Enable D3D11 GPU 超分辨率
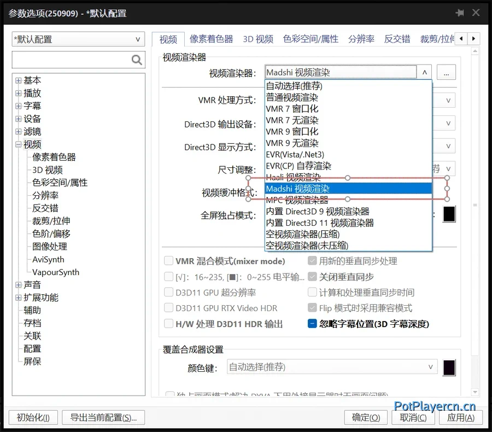The width and height of the screenshot is (492, 432). click(169, 292)
